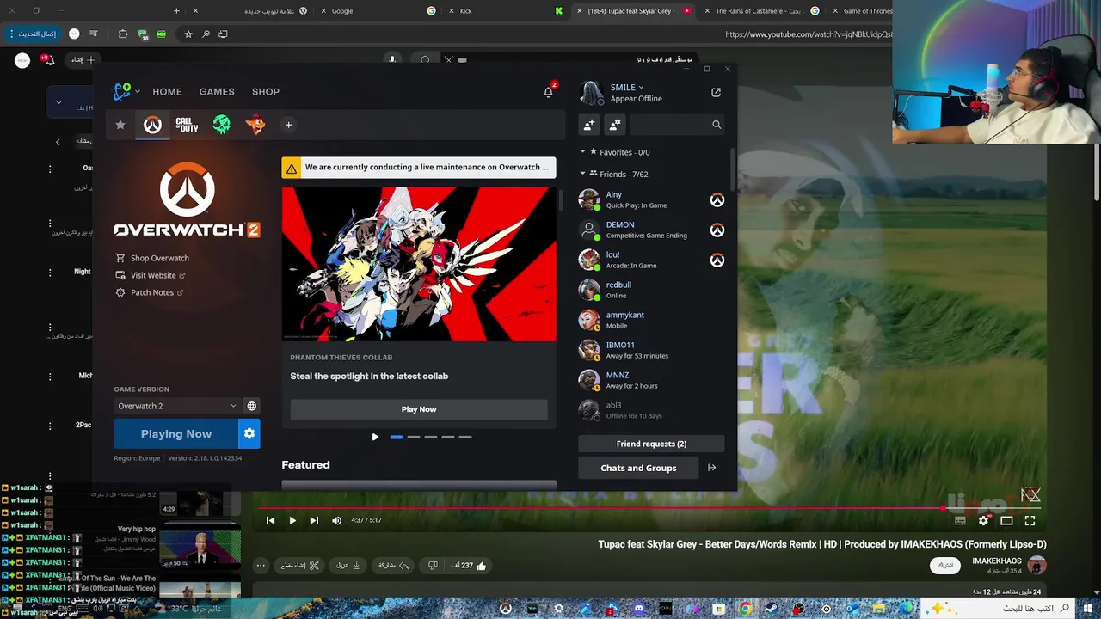
Task: Collapse the Friends 7/62 section
Action: [x=582, y=174]
